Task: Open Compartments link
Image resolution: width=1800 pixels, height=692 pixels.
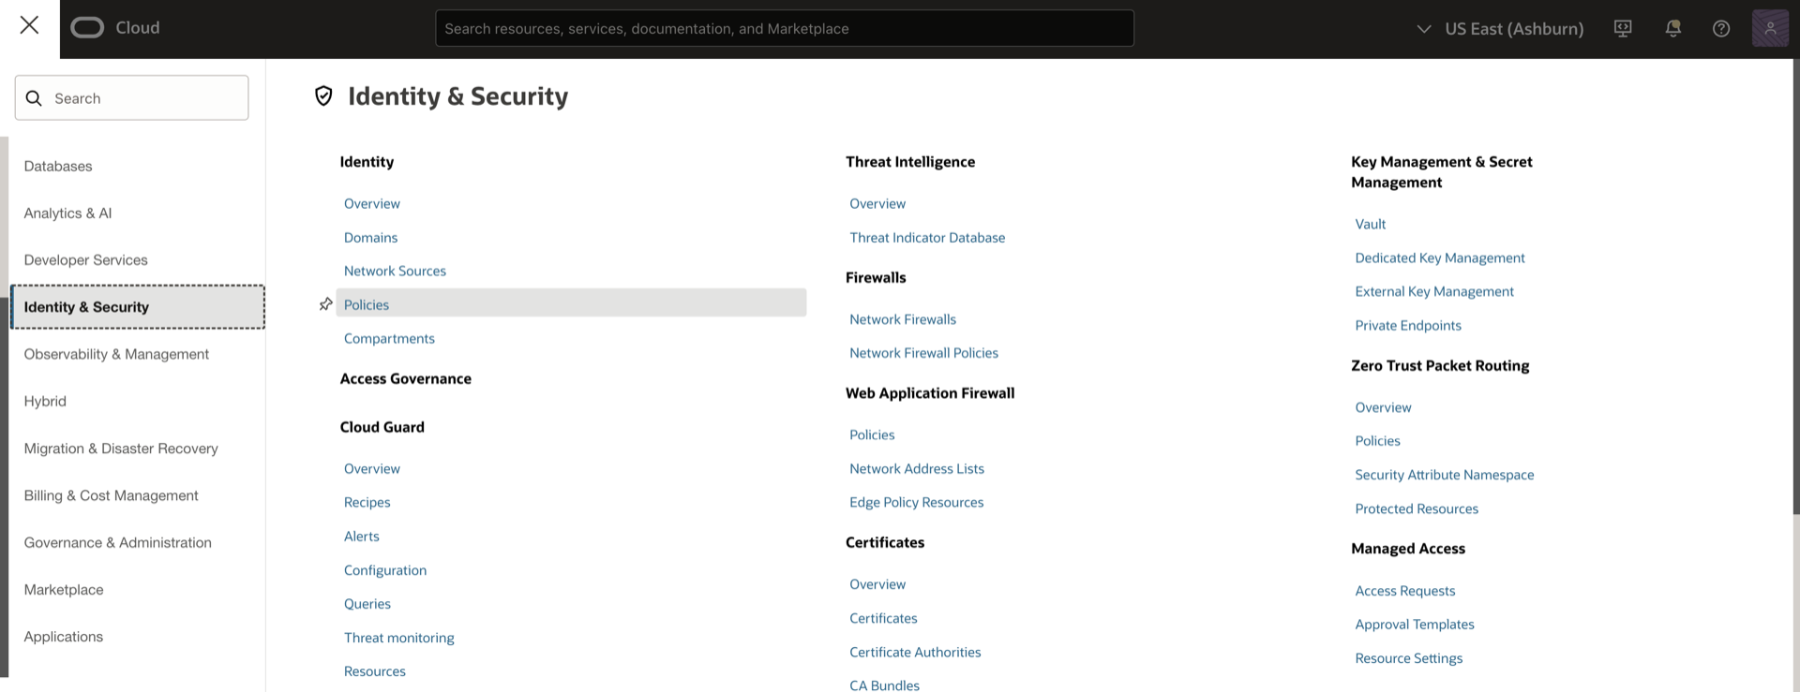Action: pyautogui.click(x=389, y=338)
